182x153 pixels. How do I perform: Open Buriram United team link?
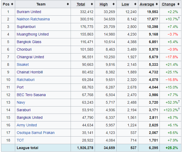click(x=29, y=12)
